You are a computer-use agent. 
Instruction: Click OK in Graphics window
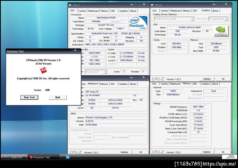(x=223, y=79)
